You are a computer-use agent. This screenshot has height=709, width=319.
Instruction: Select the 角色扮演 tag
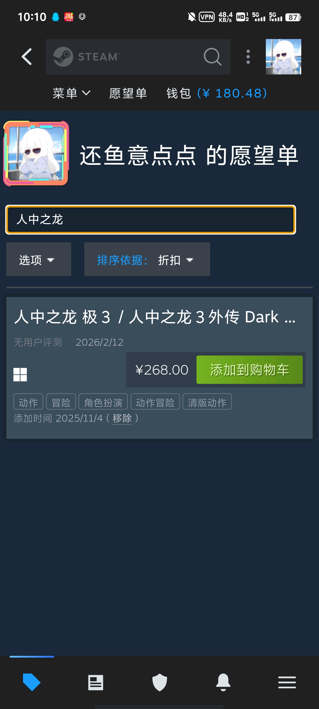coord(103,402)
